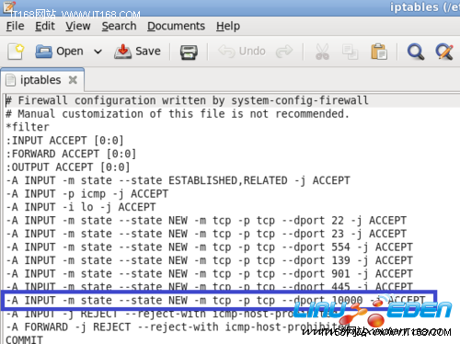The image size is (460, 344).
Task: Click the '--dport 554' rule line
Action: 209,247
